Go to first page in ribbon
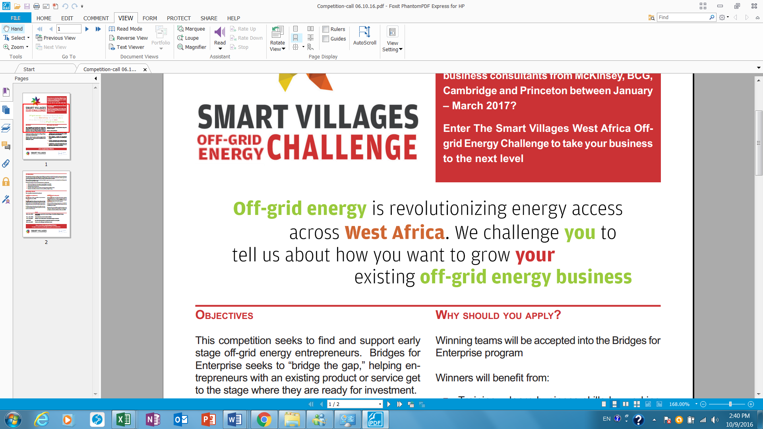The height and width of the screenshot is (429, 763). pyautogui.click(x=40, y=29)
